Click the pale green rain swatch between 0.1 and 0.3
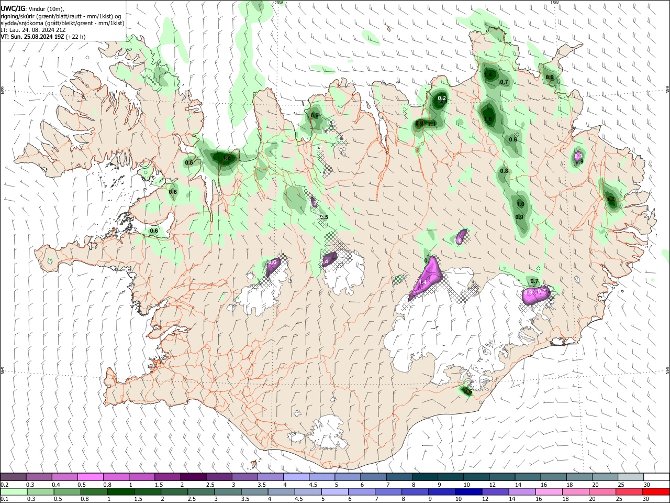 13,492
